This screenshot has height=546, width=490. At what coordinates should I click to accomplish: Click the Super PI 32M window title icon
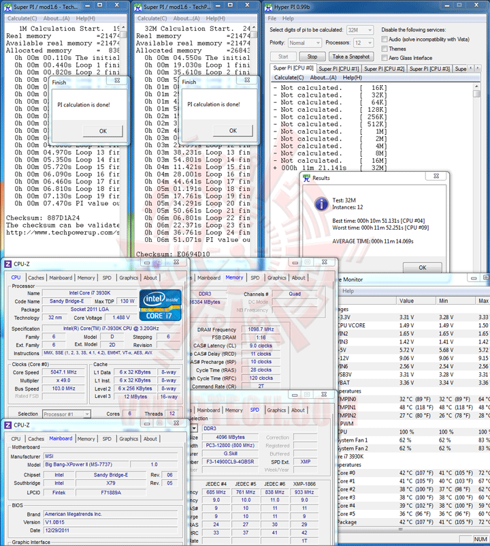pos(138,7)
